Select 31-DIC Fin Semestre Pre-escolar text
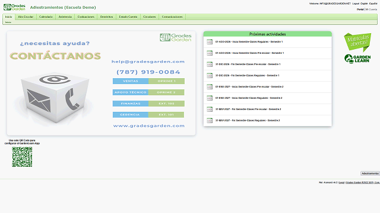Viewport: 380px width, 213px height. click(248, 64)
